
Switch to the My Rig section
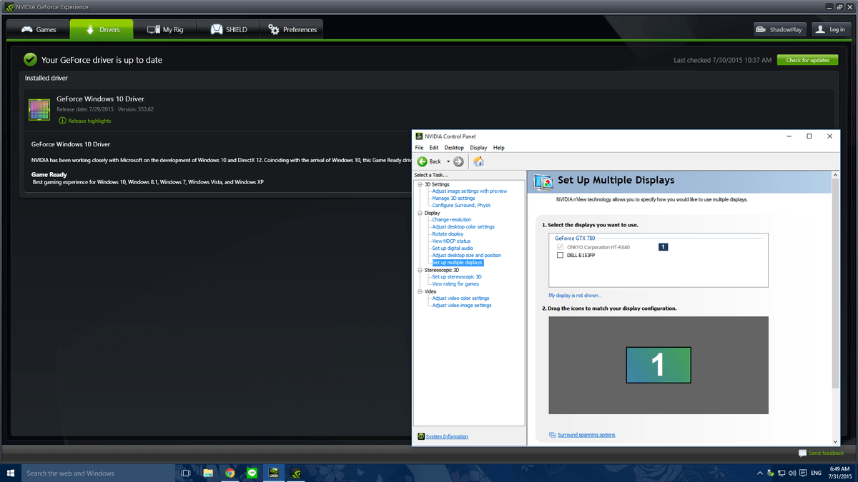click(164, 29)
